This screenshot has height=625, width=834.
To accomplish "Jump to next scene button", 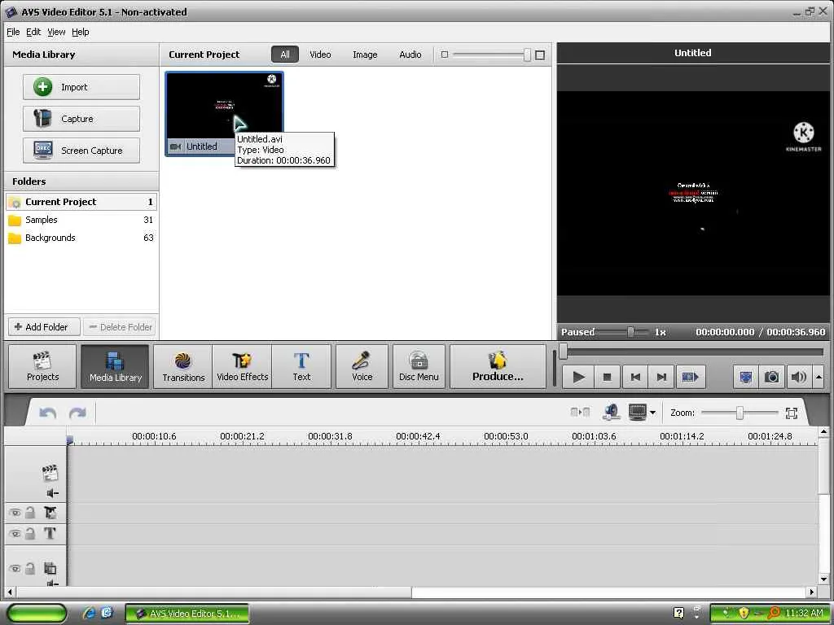I will coord(690,378).
